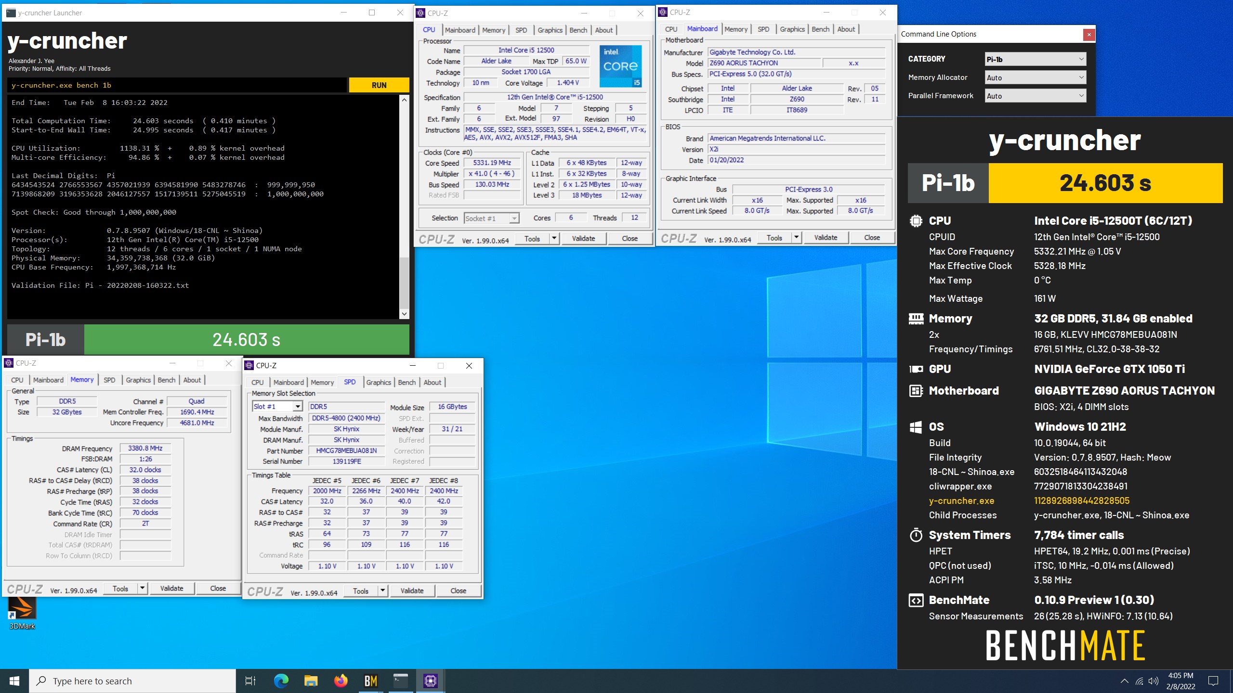Open the CPU-Z taskbar icon

pyautogui.click(x=431, y=681)
